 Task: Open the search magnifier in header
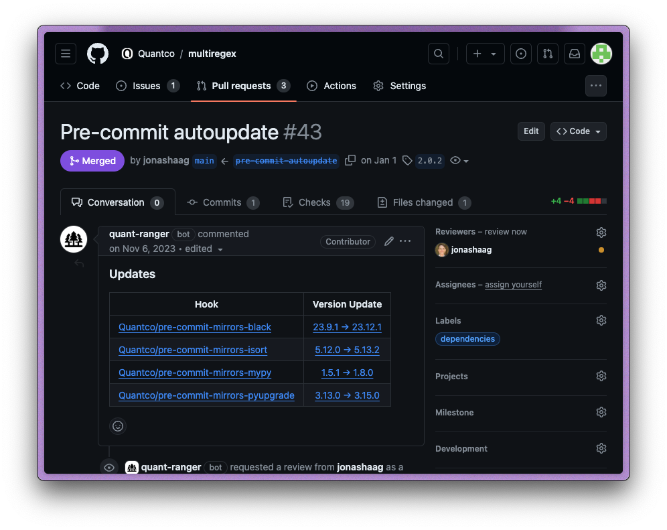click(439, 54)
